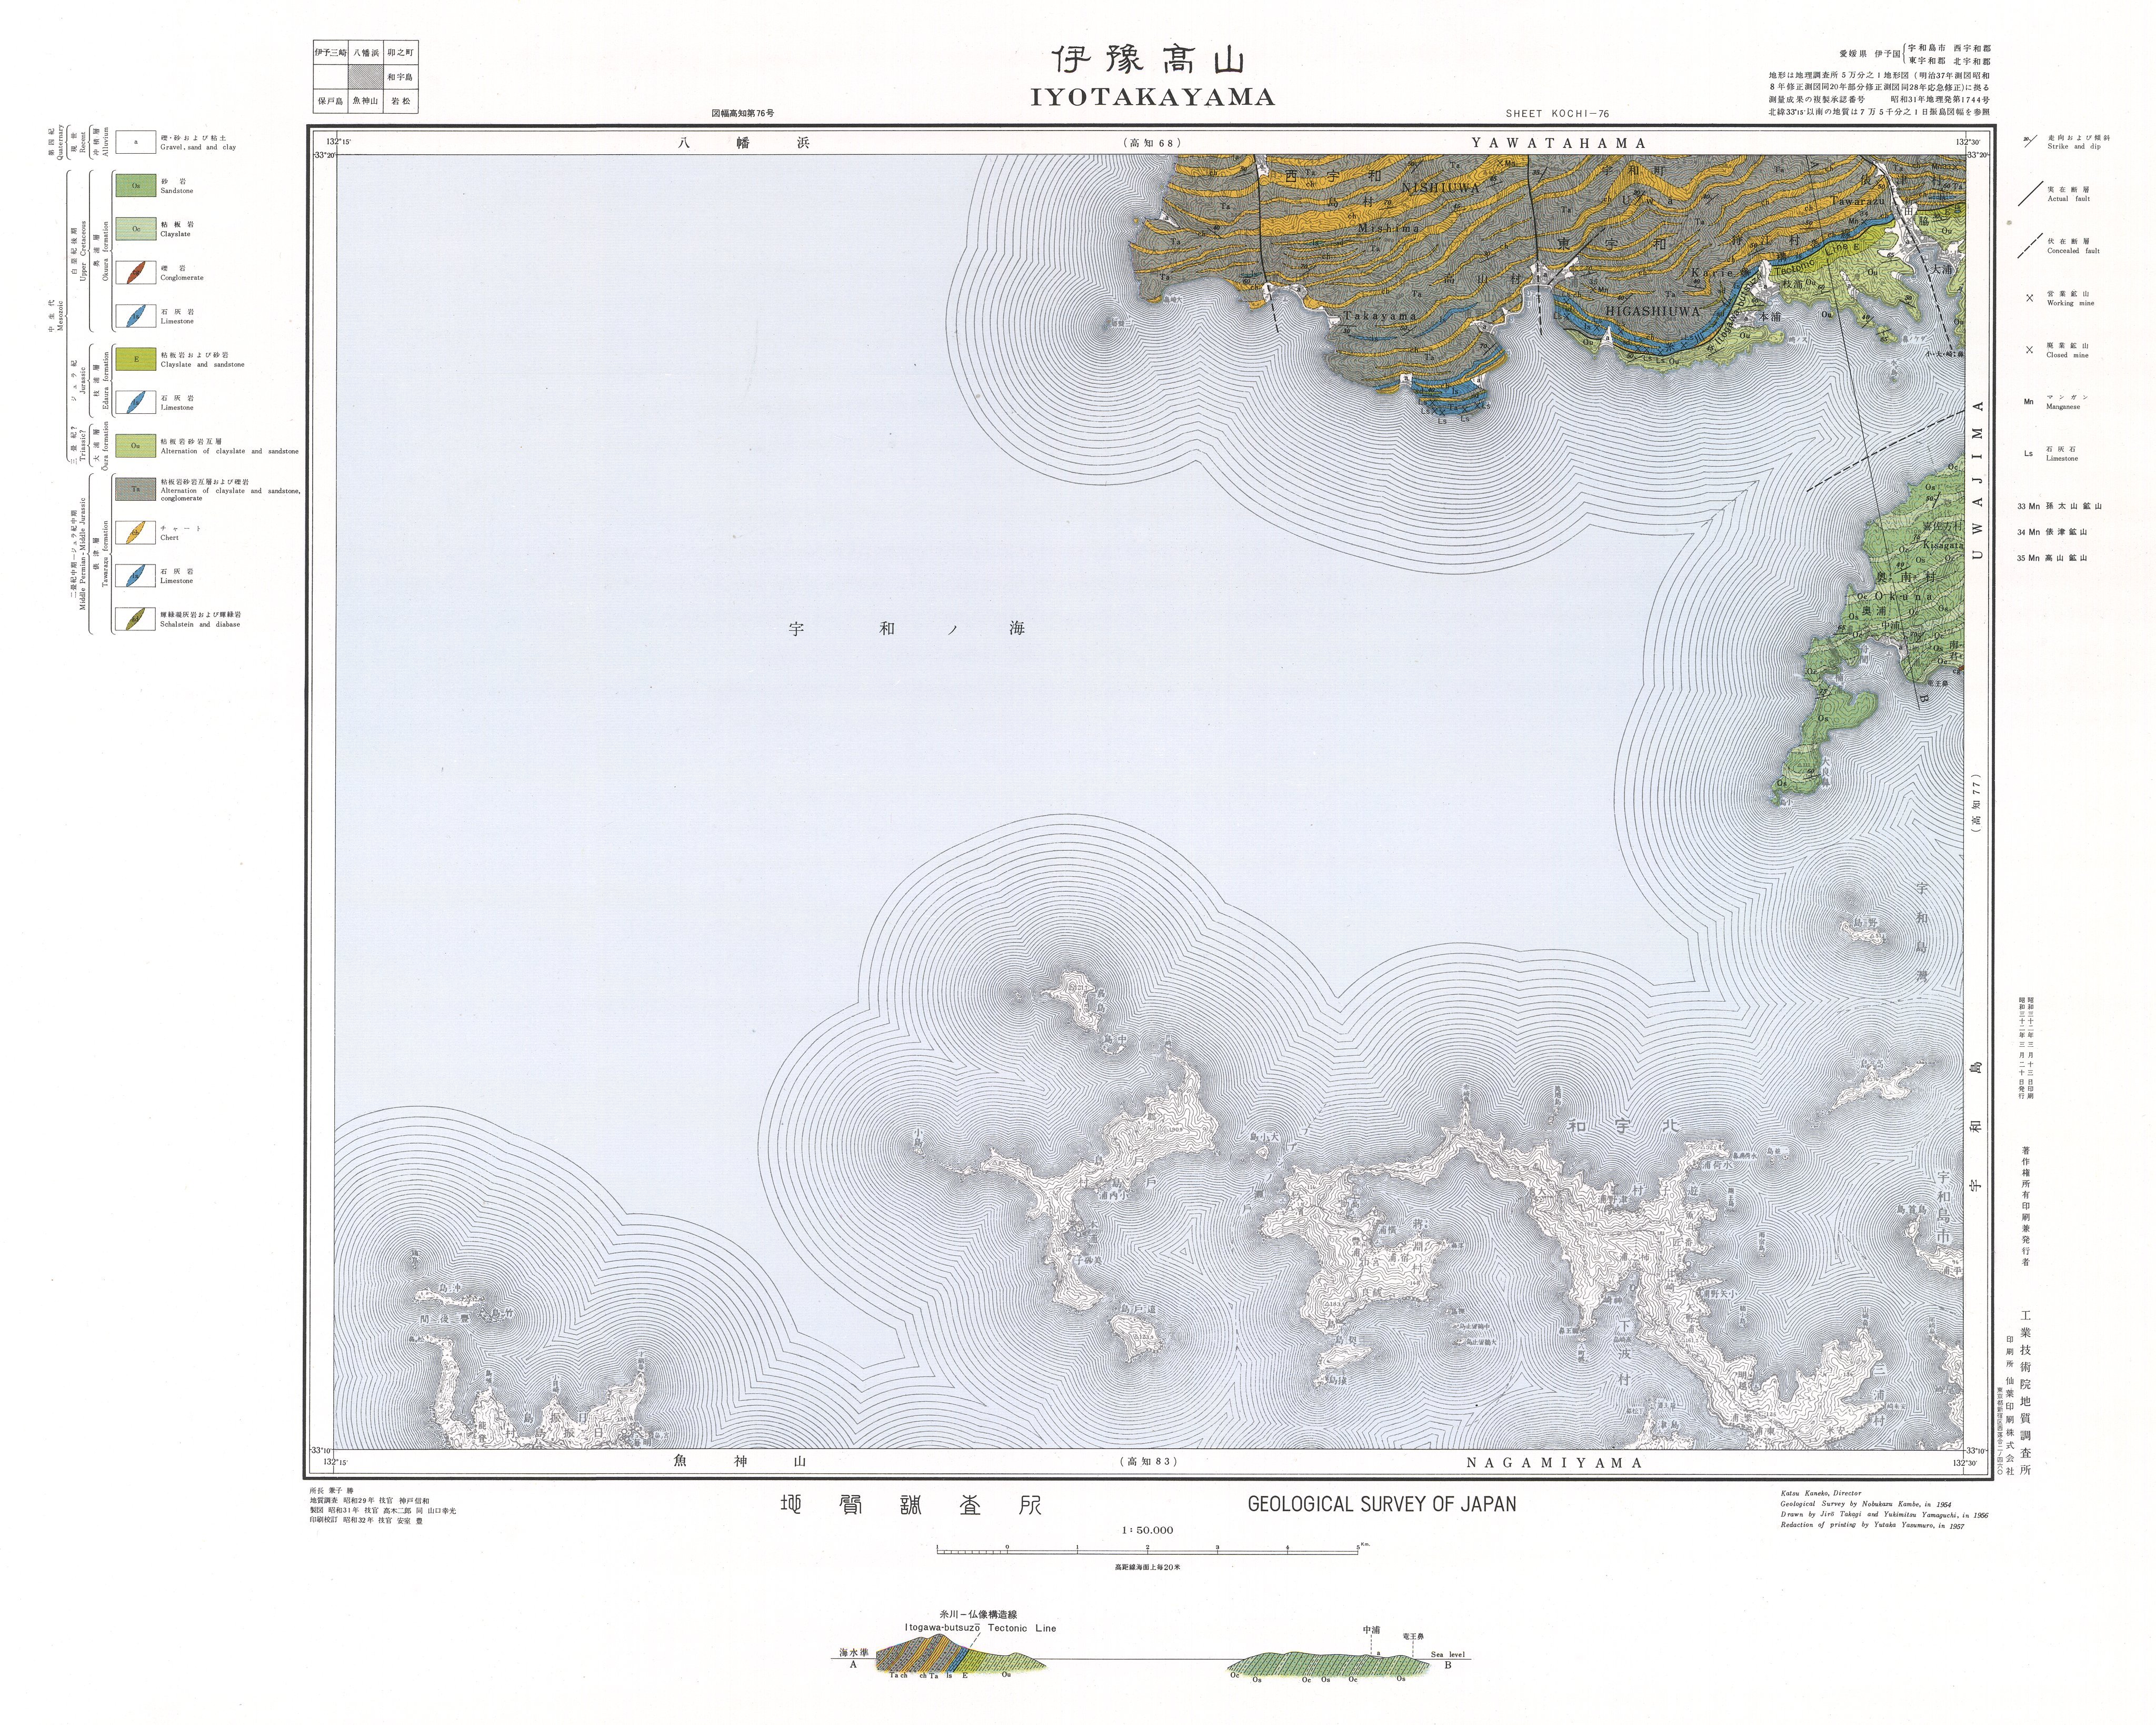The width and height of the screenshot is (2156, 1725).
Task: Click the GEOLOGICAL SURVEY OF JAPAN text
Action: [1381, 1504]
